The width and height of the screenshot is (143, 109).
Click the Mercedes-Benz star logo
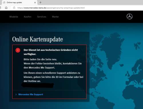point(130,17)
